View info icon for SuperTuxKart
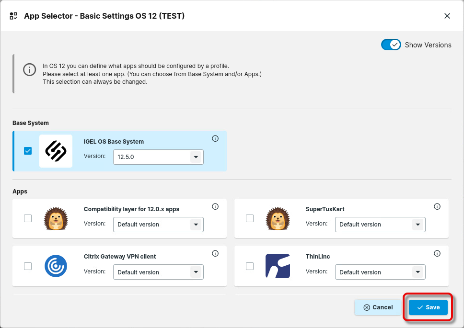Viewport: 464px width, 328px height. pyautogui.click(x=437, y=206)
